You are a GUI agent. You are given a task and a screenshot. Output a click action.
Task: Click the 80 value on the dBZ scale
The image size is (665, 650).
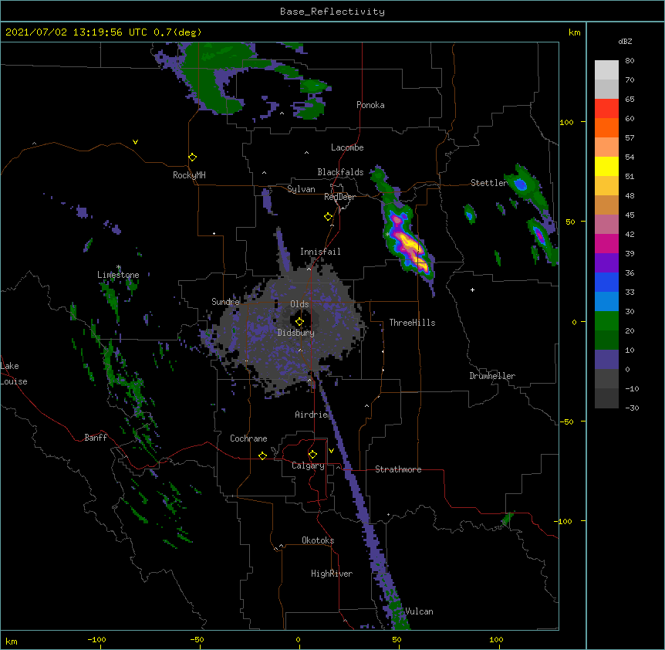[x=630, y=61]
